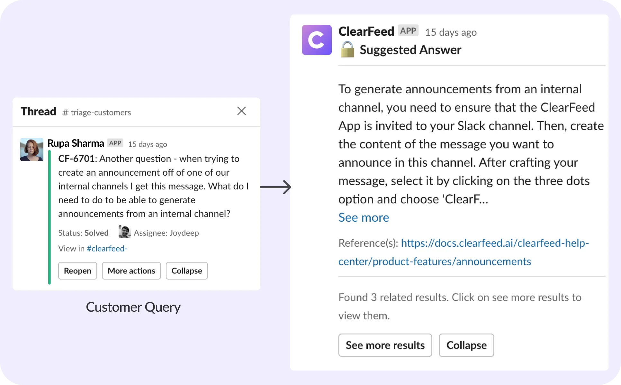Click Rupa Sharma's display name

[x=75, y=143]
